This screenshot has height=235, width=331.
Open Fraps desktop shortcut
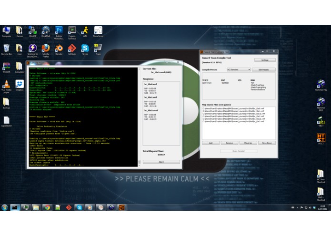[98, 50]
